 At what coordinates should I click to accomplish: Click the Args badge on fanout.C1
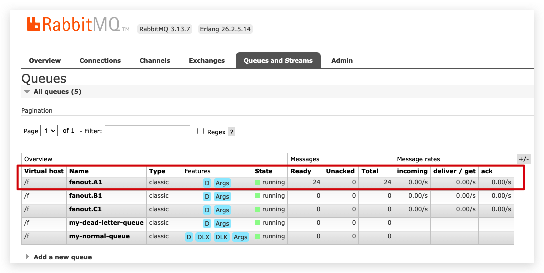pos(222,210)
